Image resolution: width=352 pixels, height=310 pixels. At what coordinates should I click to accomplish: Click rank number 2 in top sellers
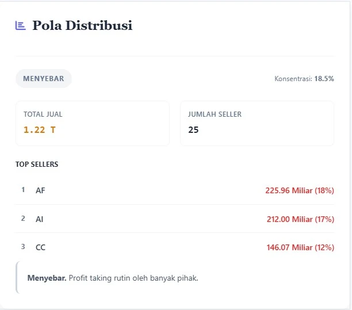23,219
